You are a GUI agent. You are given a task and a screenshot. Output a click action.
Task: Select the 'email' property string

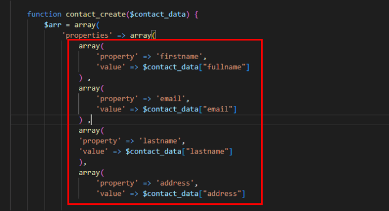click(x=171, y=99)
